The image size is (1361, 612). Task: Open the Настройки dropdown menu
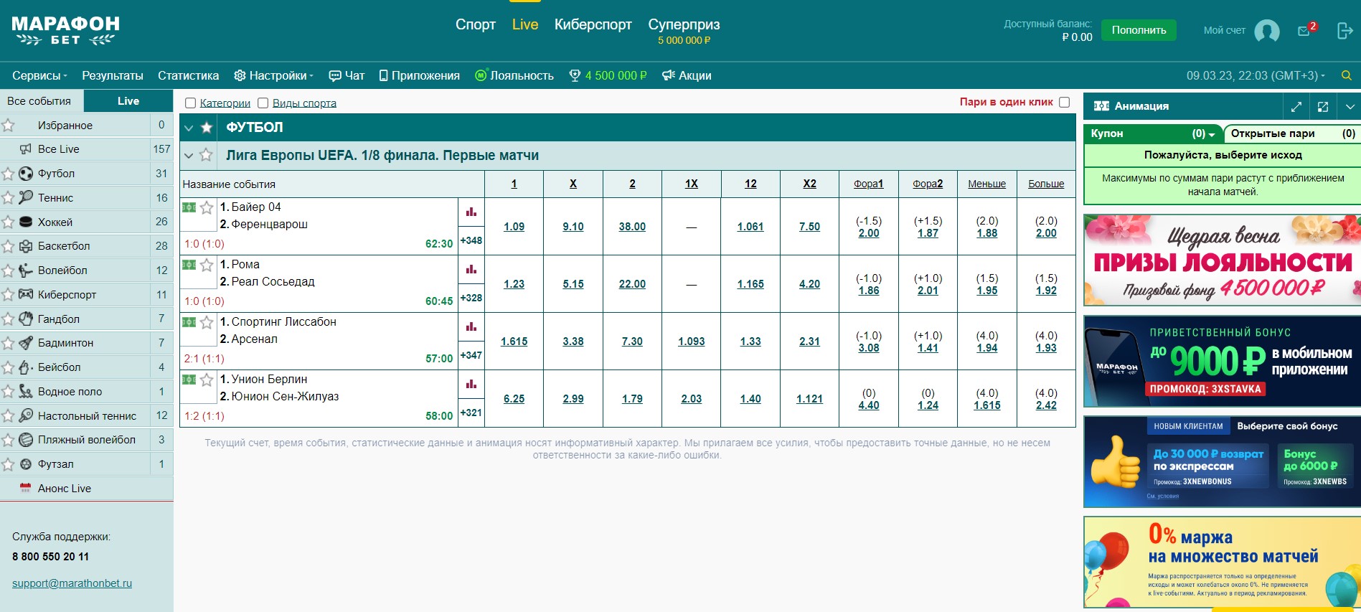tap(274, 75)
